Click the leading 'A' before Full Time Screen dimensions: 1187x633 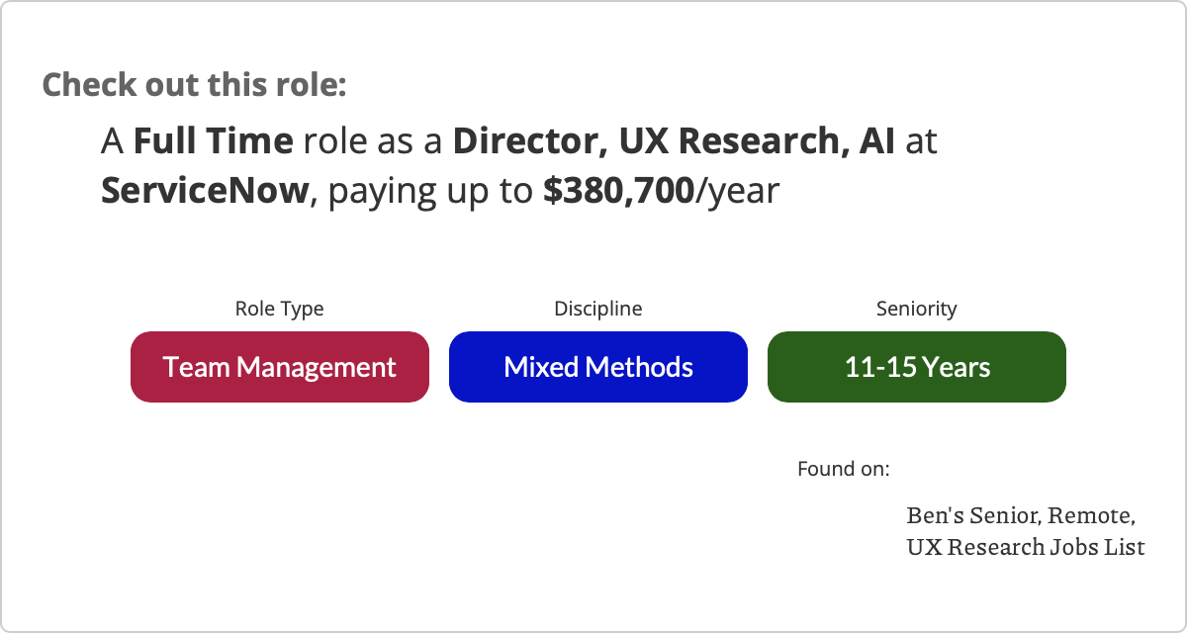click(x=113, y=141)
